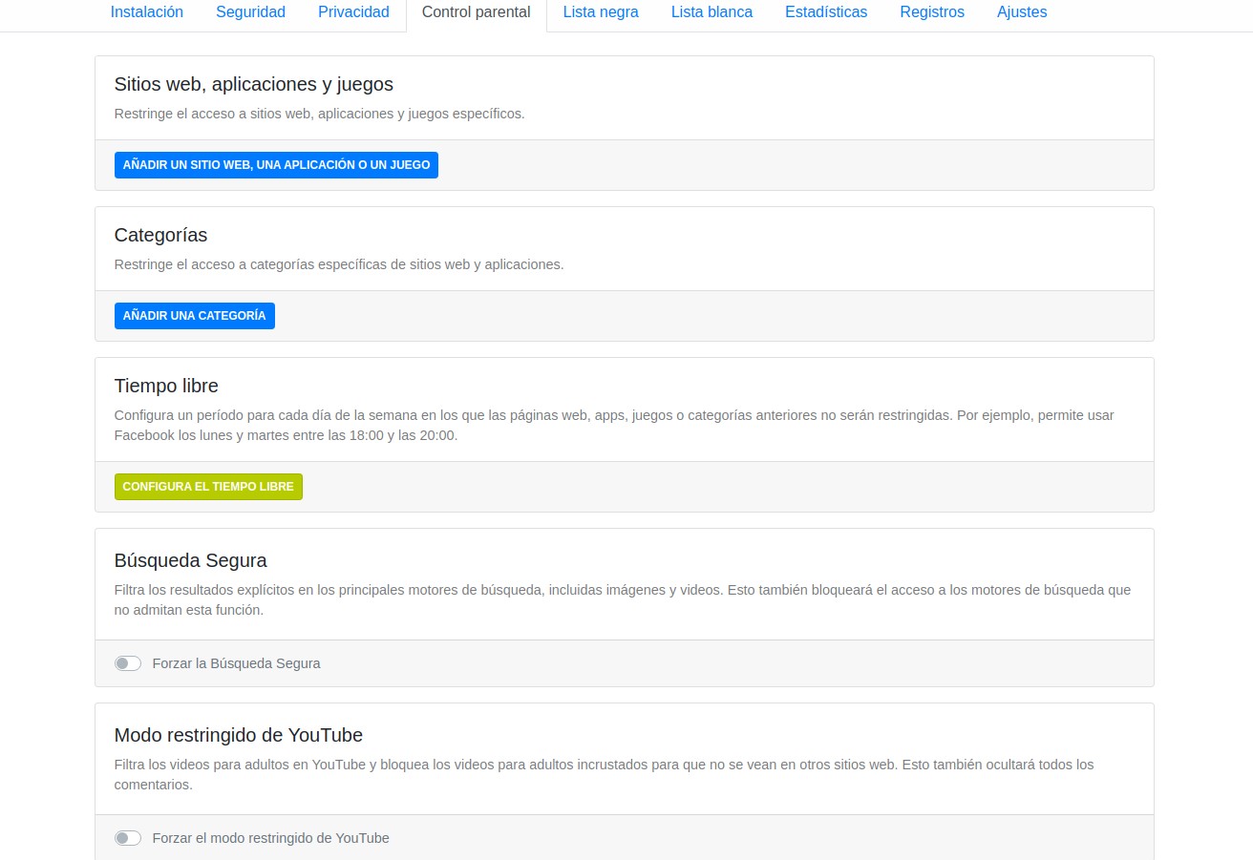This screenshot has height=860, width=1253.
Task: Open the Registros tab
Action: point(931,12)
